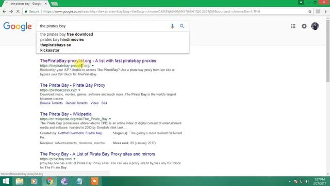The image size is (330, 186).
Task: Click the 'Alexa rank' text
Action: [x=121, y=143]
